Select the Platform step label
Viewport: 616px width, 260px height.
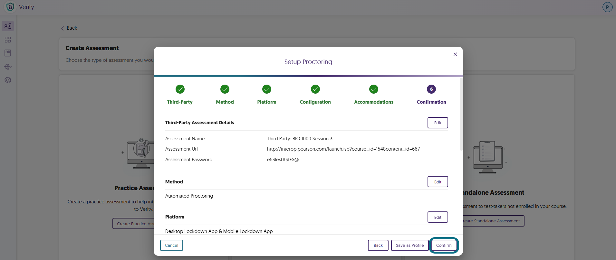tap(267, 102)
